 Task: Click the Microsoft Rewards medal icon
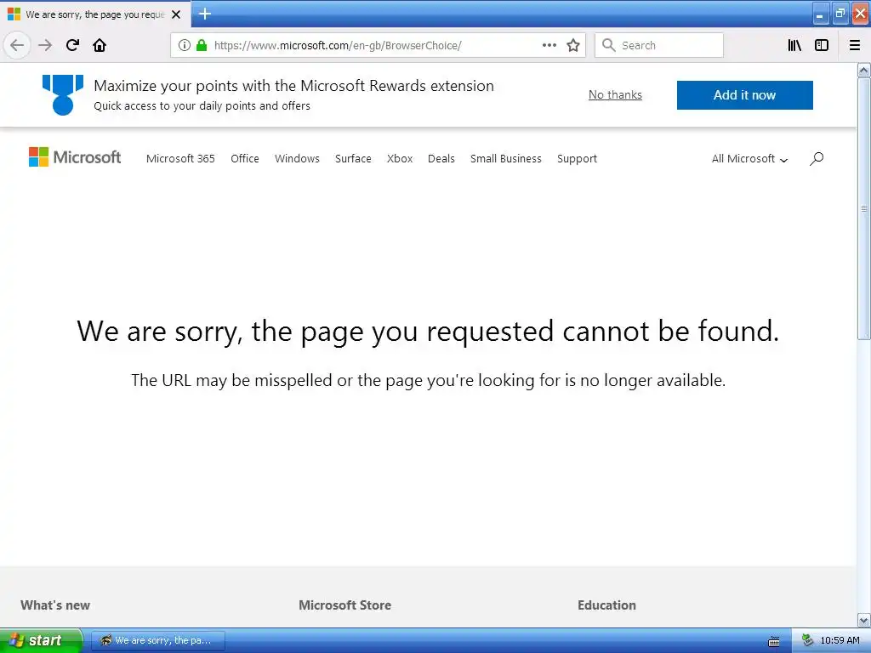click(63, 95)
